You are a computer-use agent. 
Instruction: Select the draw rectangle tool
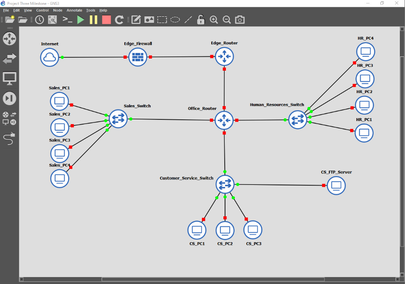[x=162, y=19]
